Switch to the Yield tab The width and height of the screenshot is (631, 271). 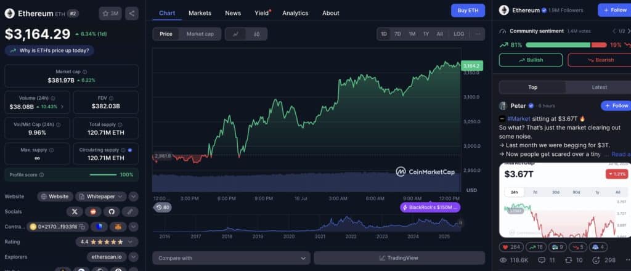click(261, 14)
